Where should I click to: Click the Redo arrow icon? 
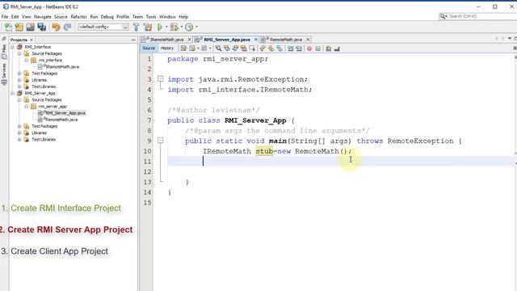[x=68, y=27]
